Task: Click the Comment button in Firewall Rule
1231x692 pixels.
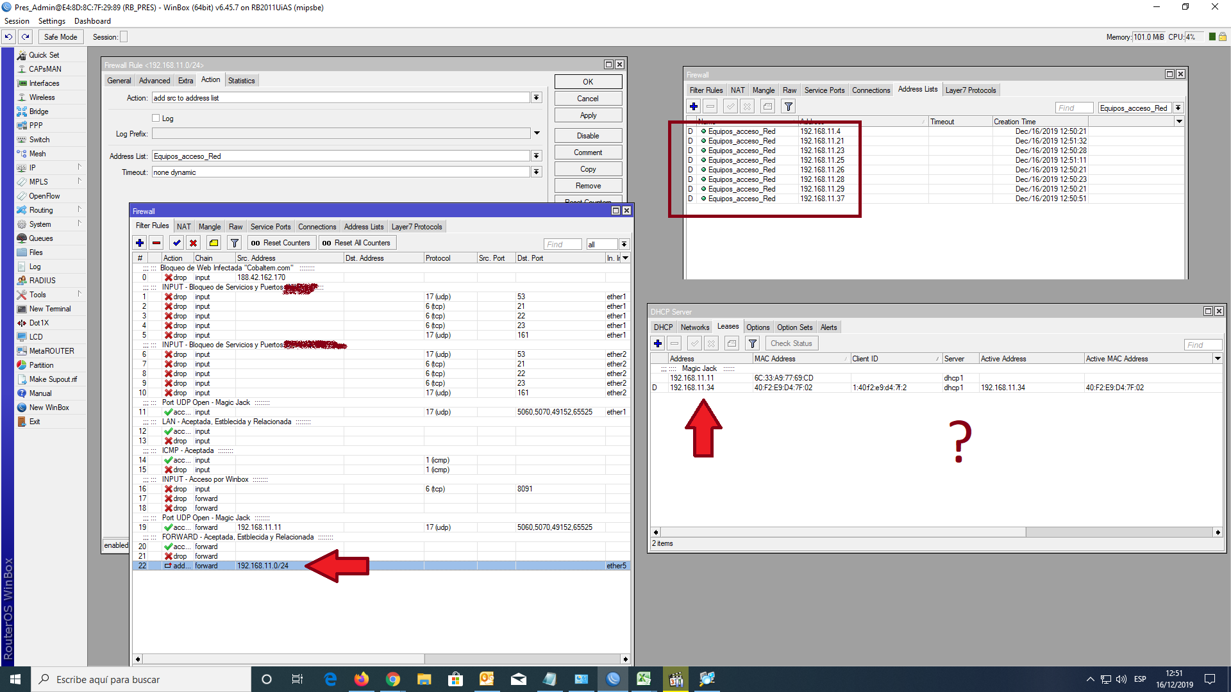Action: [x=588, y=152]
